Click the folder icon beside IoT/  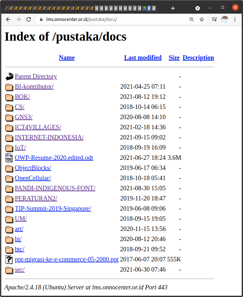(x=9, y=148)
